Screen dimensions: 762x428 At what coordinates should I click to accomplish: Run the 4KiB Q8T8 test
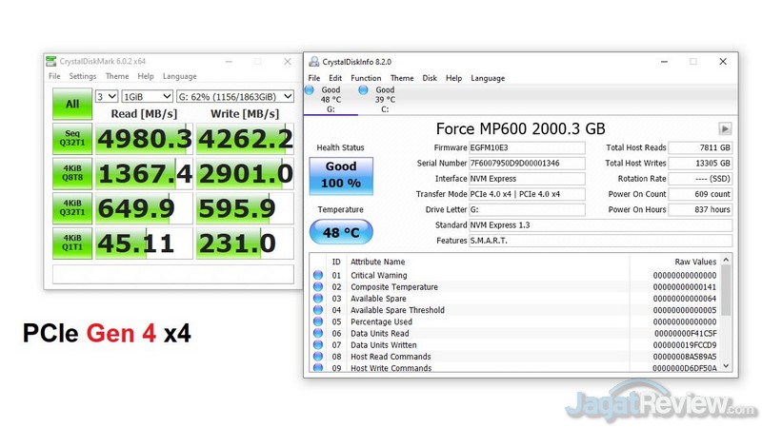coord(72,173)
